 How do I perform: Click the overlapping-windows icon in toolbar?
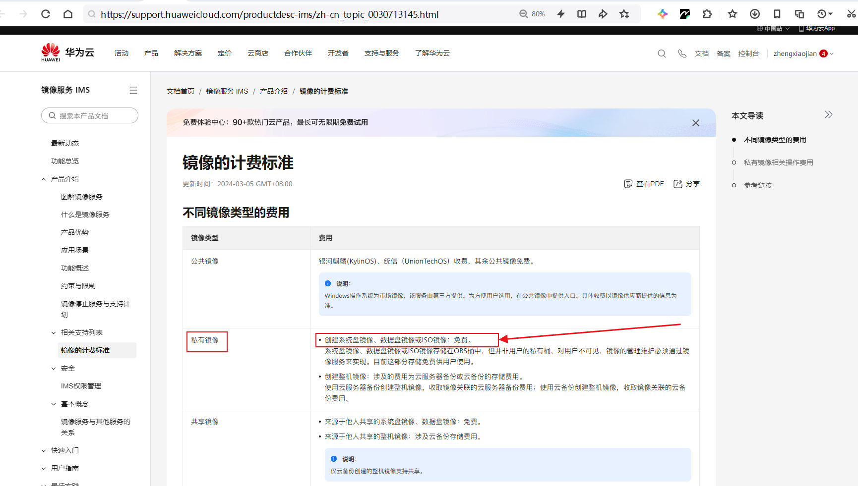pos(799,14)
